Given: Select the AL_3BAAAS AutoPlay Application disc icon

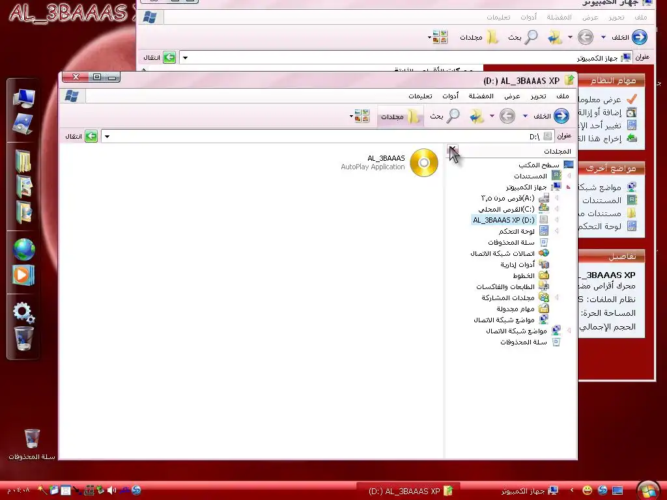Looking at the screenshot, I should [423, 162].
